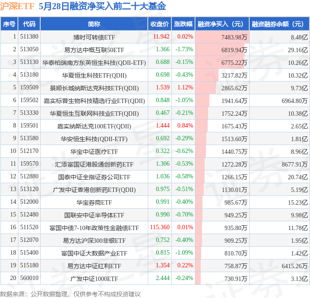This screenshot has width=310, height=298.
Task: Click net buy value 730.91万
Action: click(x=236, y=279)
